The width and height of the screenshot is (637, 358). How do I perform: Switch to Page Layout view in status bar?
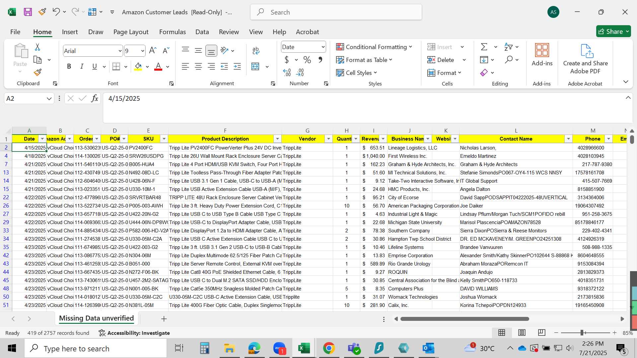click(522, 332)
